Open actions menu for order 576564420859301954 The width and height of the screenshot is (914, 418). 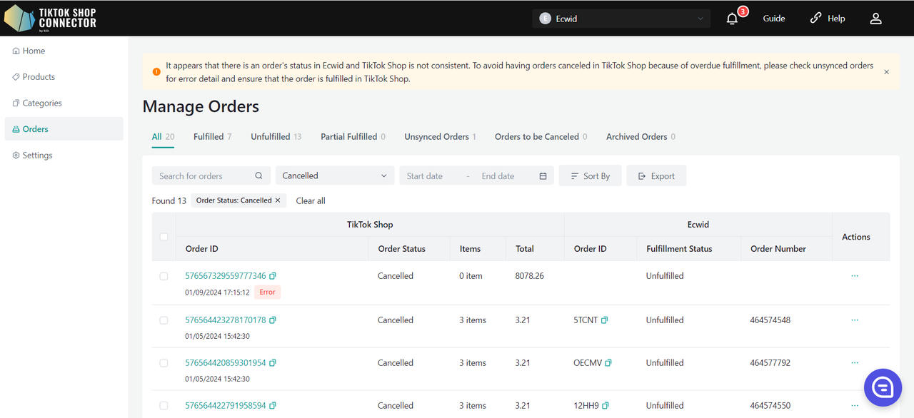pyautogui.click(x=855, y=363)
